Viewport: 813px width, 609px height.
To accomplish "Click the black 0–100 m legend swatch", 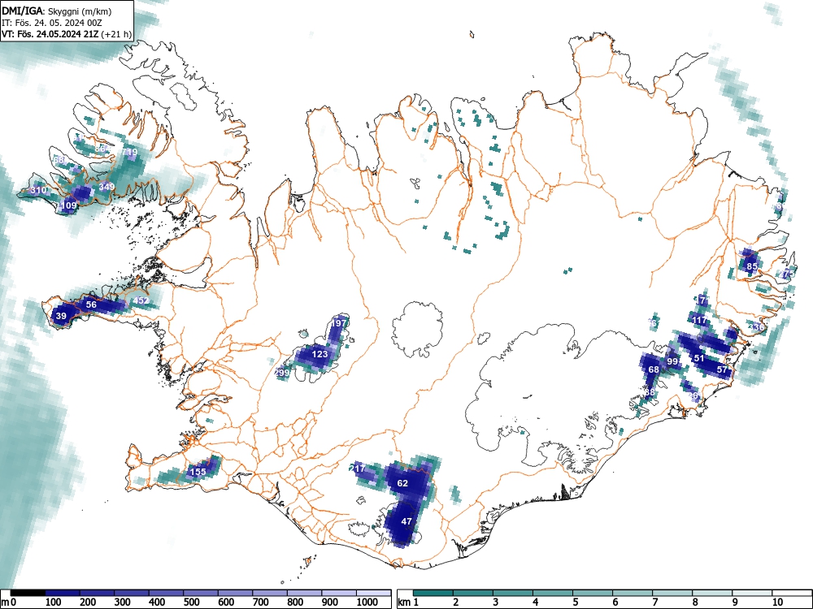I will (28, 593).
